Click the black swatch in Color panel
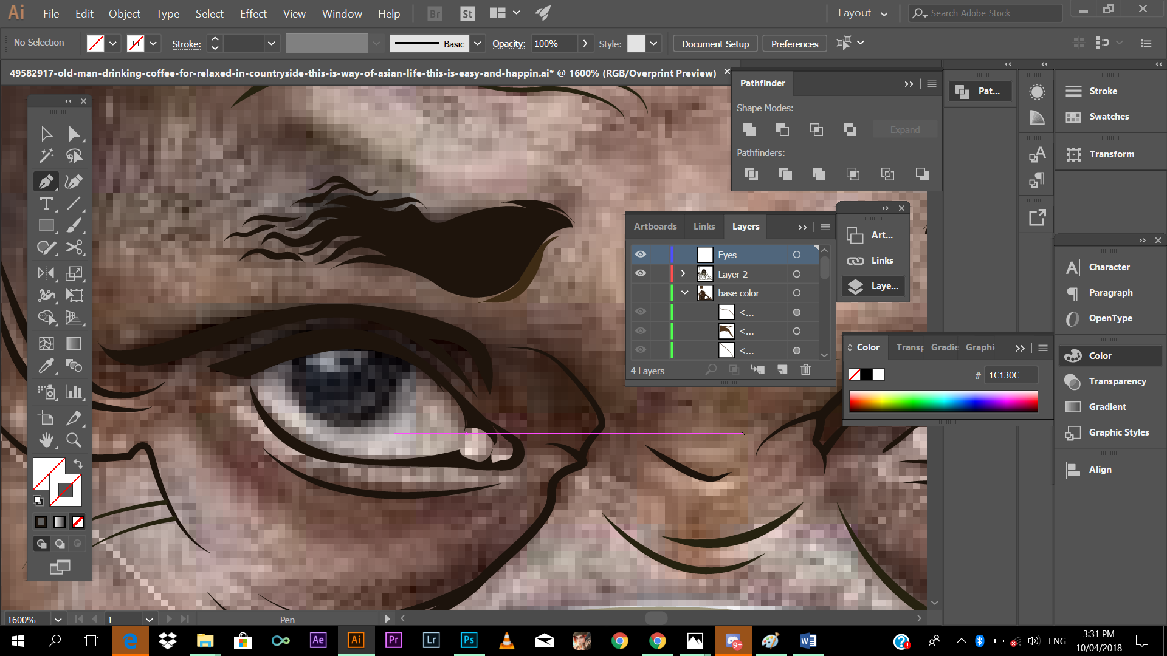 [866, 375]
